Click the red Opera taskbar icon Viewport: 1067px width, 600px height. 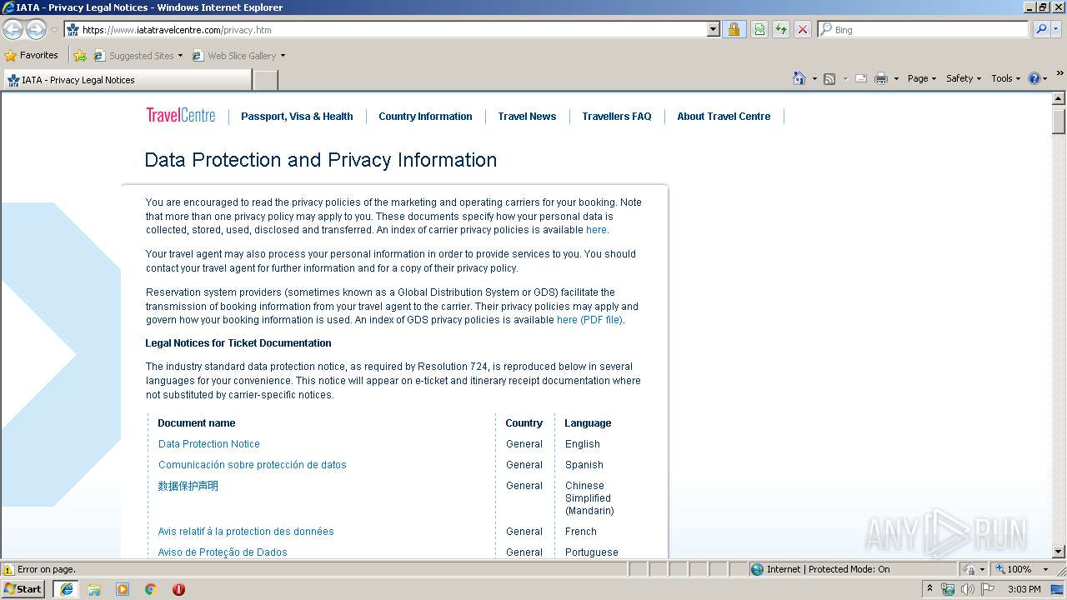pyautogui.click(x=178, y=588)
